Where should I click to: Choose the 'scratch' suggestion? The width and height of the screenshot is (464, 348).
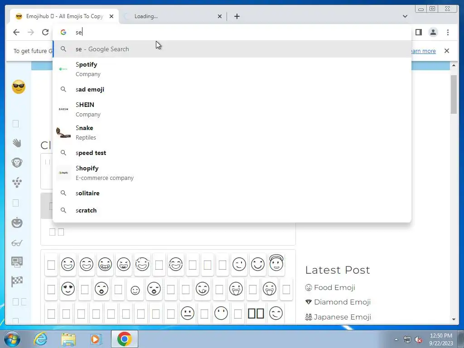(232, 210)
